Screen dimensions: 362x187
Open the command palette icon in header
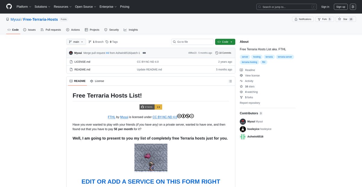click(x=353, y=7)
